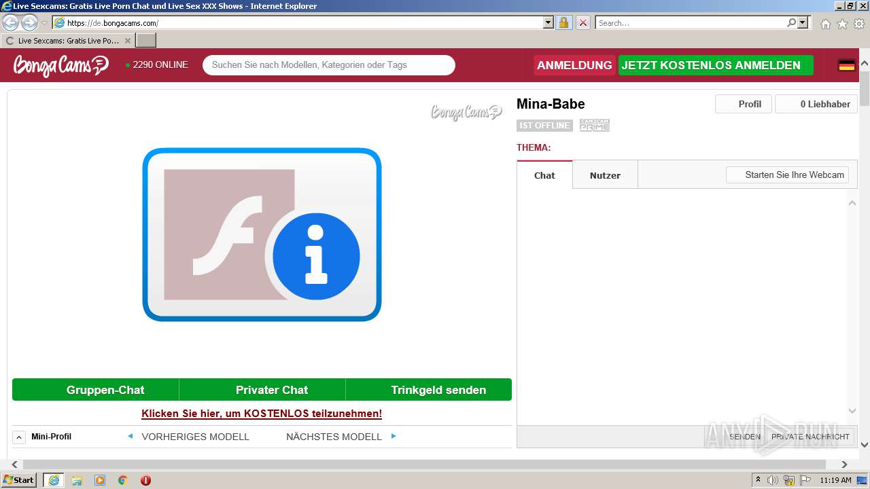Open a new browser tab
The height and width of the screenshot is (489, 870).
pos(146,41)
